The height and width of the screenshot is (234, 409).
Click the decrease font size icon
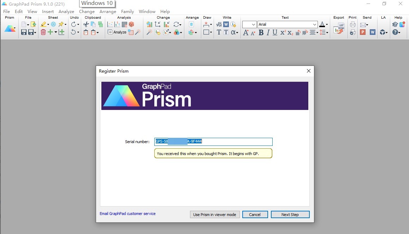253,33
